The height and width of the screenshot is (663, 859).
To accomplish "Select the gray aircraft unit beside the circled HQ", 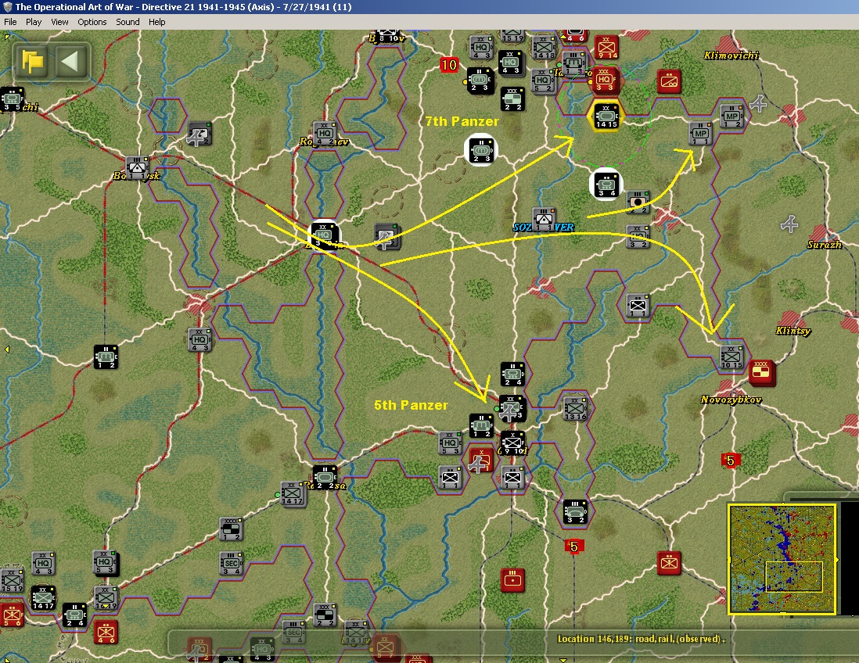I will coord(386,235).
